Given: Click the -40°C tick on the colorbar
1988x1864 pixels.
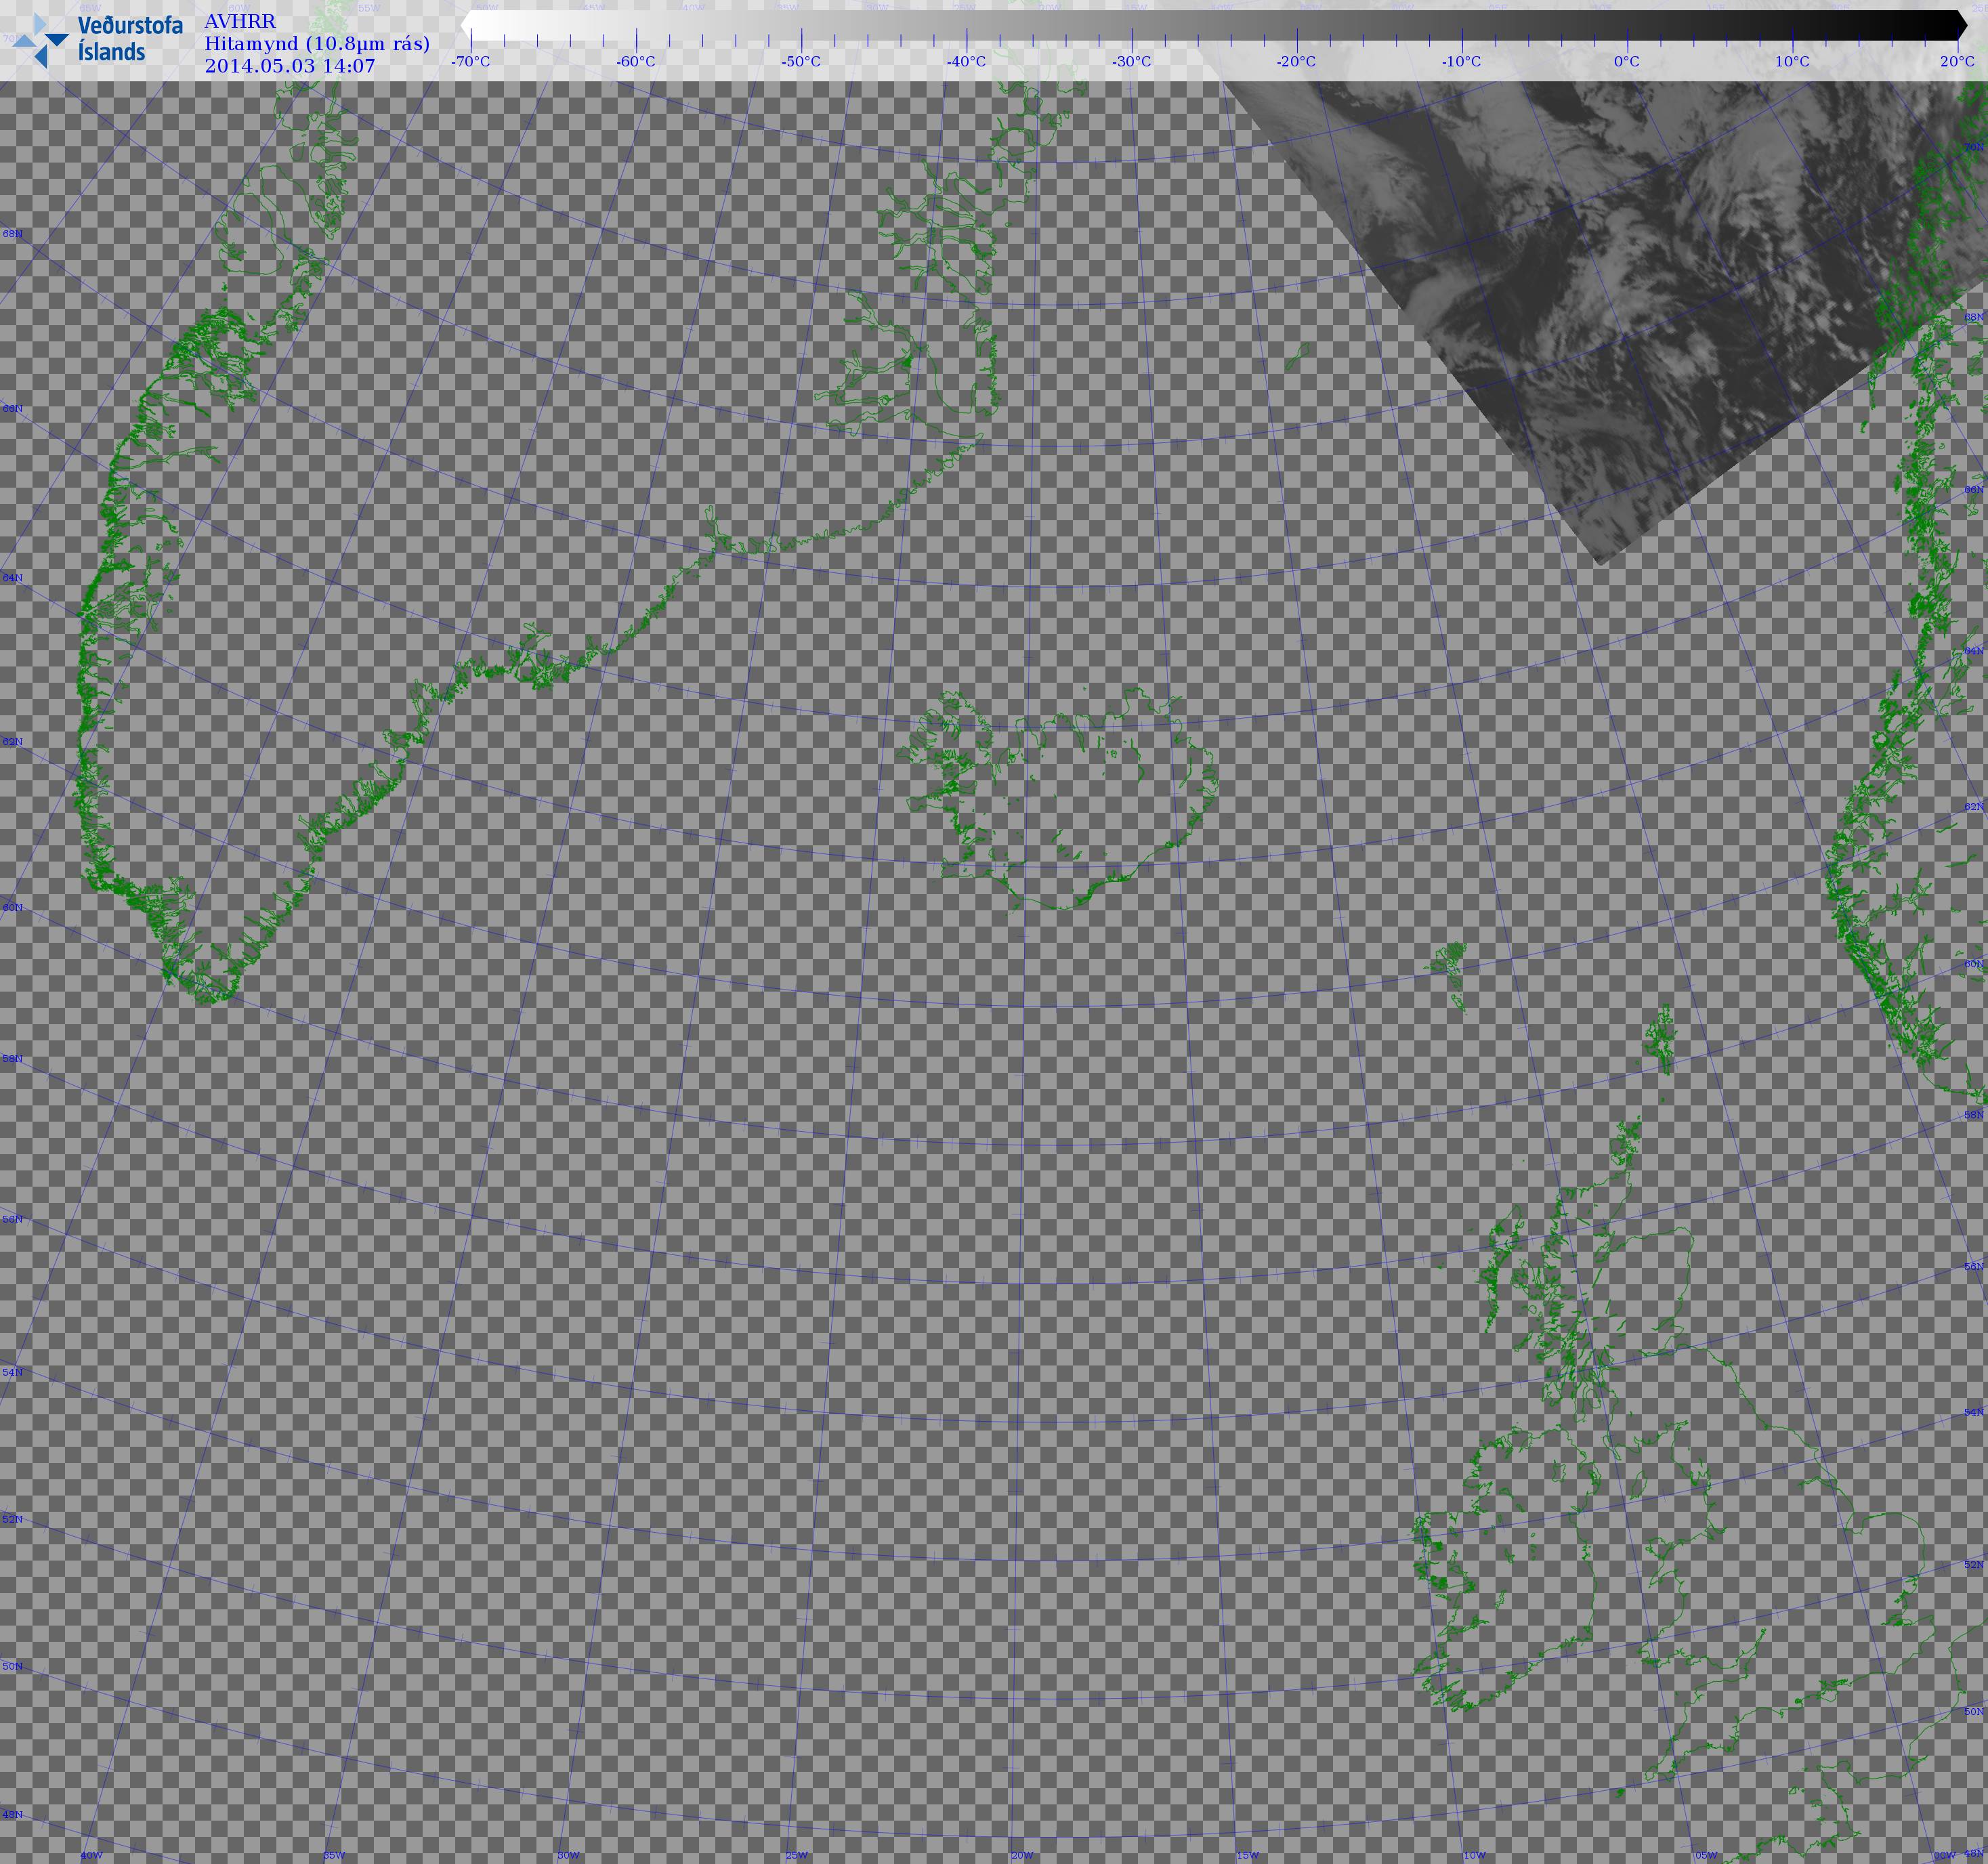Looking at the screenshot, I should point(967,40).
